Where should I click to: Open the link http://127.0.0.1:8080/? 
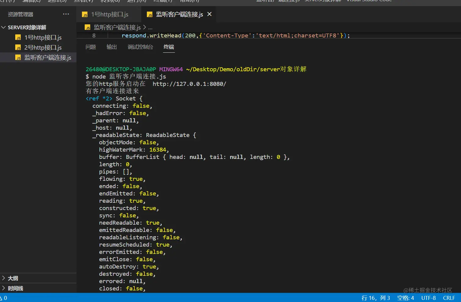point(189,84)
